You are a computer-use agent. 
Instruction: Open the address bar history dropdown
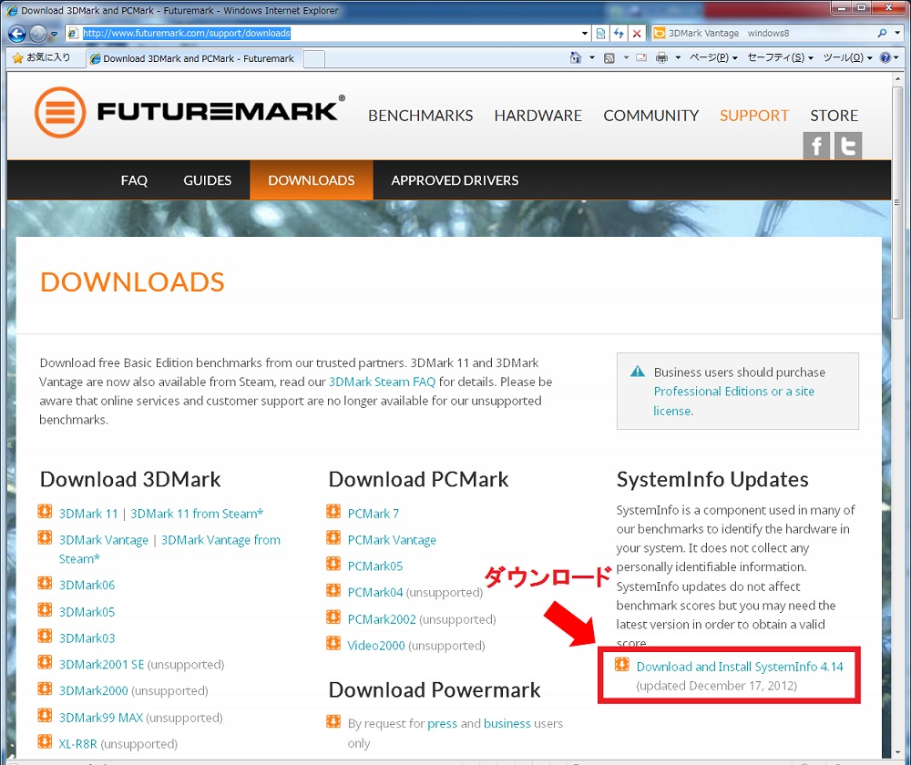[585, 34]
